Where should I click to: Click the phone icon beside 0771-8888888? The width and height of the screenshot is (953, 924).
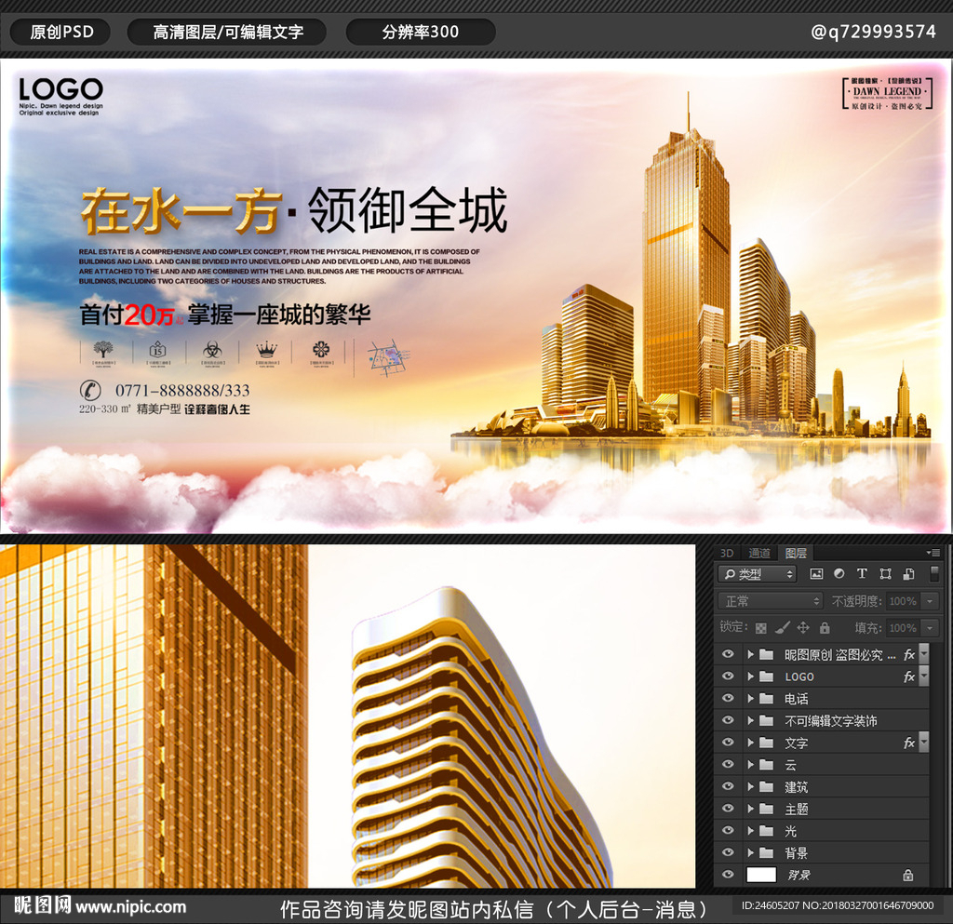pos(90,389)
